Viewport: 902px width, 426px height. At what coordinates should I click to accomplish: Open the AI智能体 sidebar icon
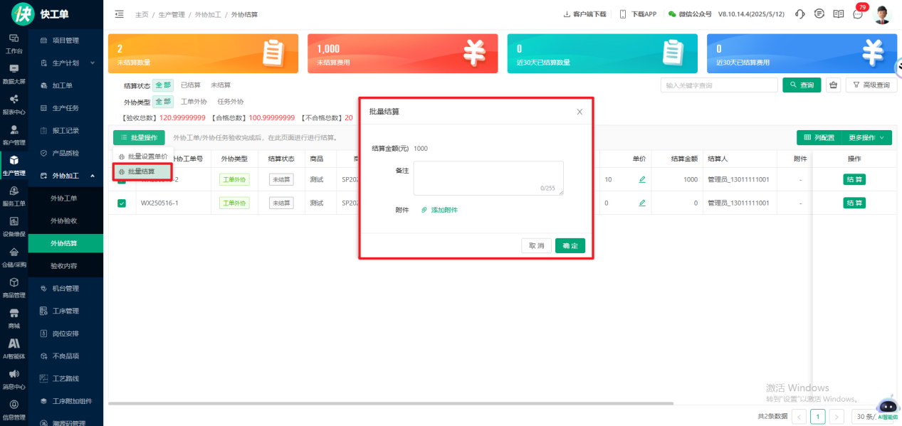tap(14, 348)
